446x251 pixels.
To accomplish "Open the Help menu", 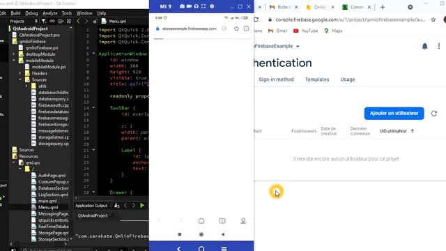I will [x=102, y=13].
